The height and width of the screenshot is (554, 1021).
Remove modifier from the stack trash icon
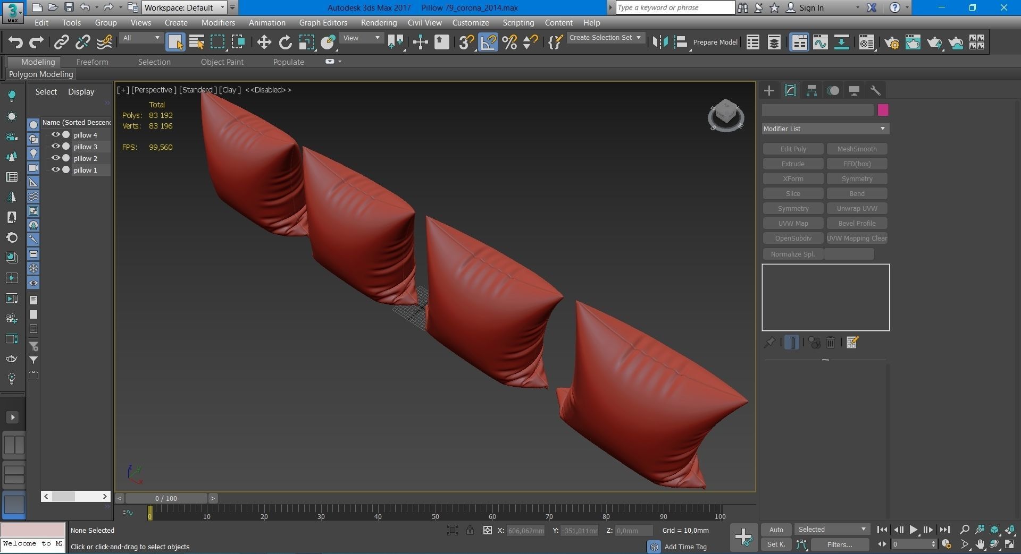pyautogui.click(x=831, y=343)
